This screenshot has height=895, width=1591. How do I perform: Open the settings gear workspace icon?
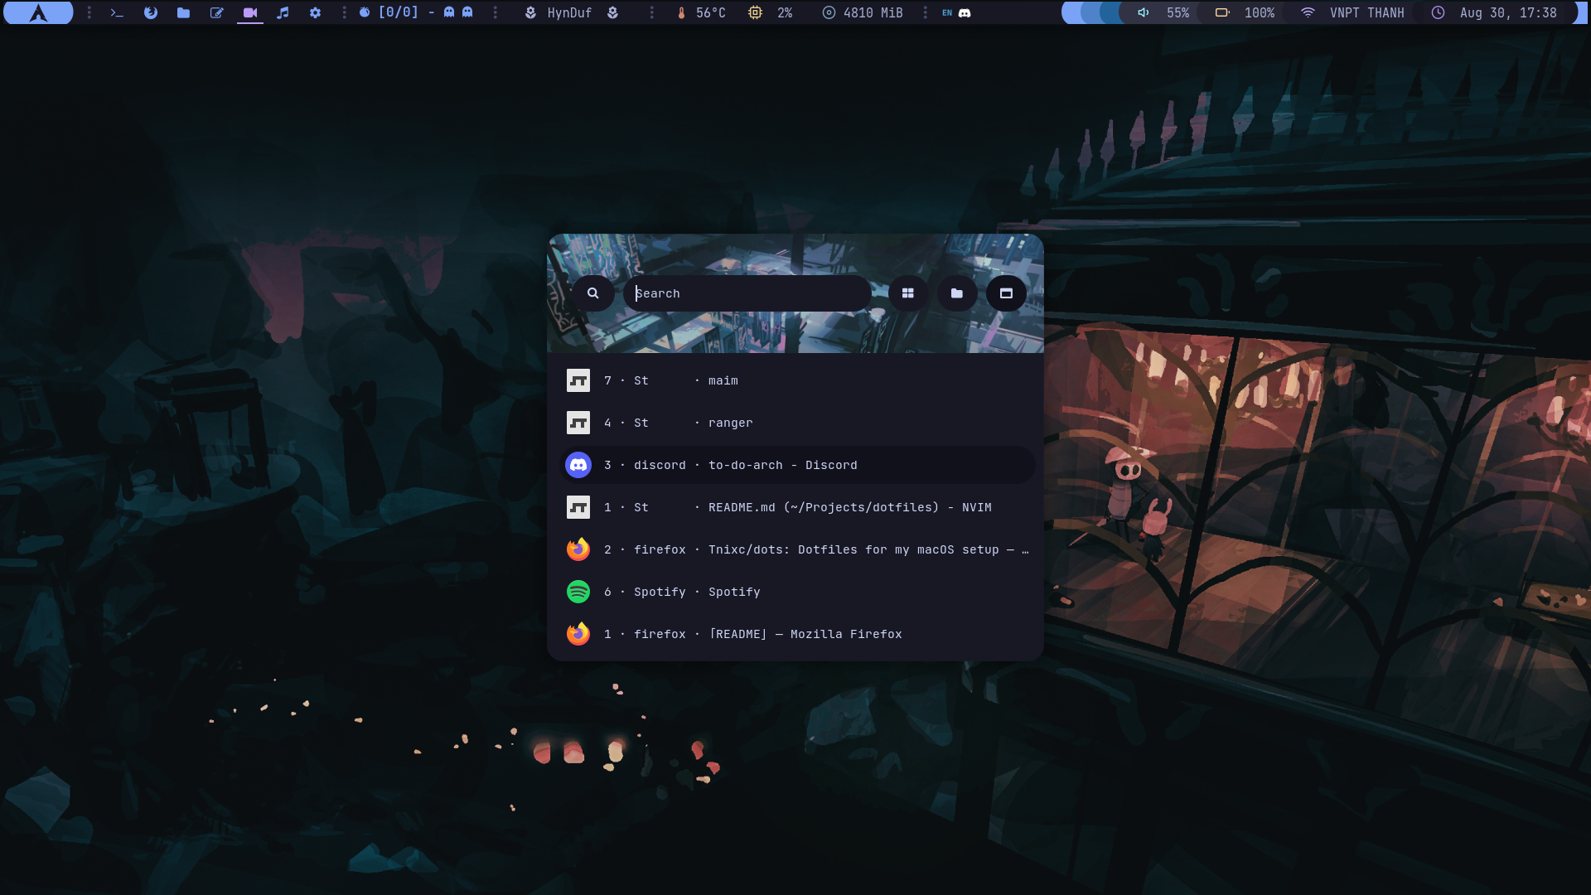pyautogui.click(x=315, y=12)
